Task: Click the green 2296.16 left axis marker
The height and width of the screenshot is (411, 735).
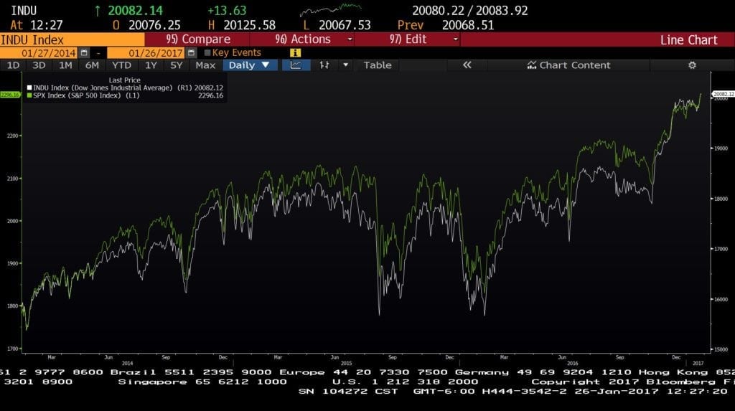Action: point(10,95)
